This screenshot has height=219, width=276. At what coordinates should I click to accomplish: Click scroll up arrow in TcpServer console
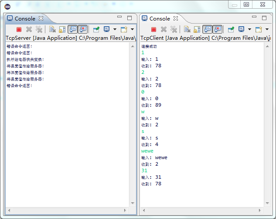click(133, 46)
